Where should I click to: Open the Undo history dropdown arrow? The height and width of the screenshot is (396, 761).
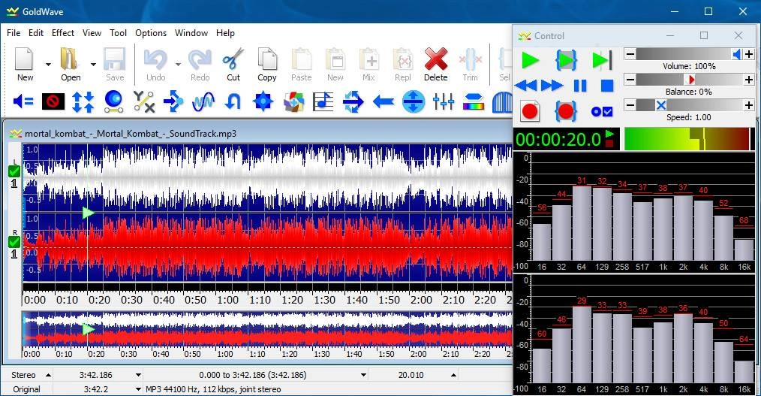tap(178, 64)
